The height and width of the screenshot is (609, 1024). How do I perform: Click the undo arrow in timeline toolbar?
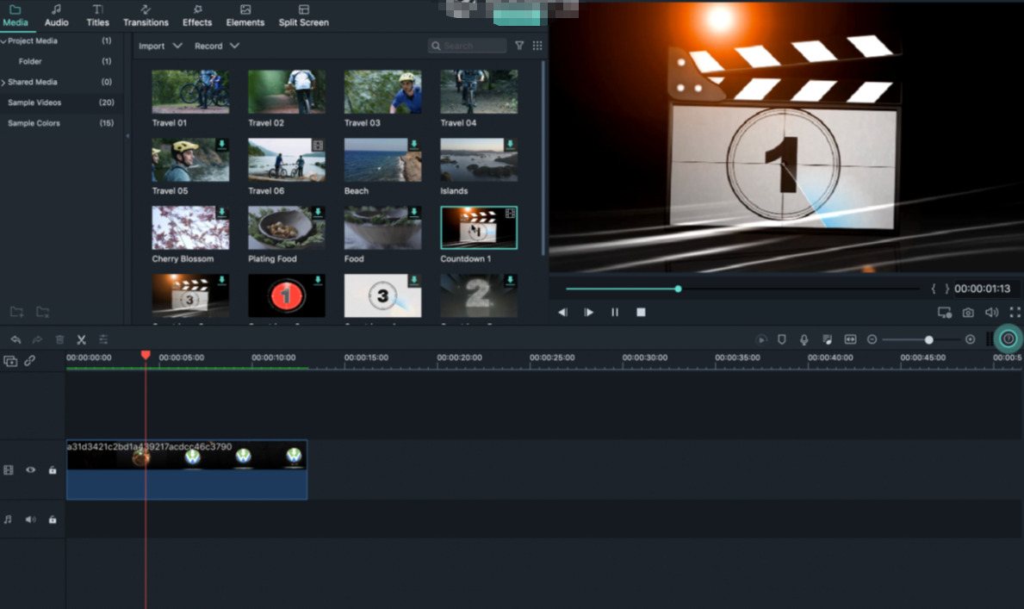pos(16,340)
